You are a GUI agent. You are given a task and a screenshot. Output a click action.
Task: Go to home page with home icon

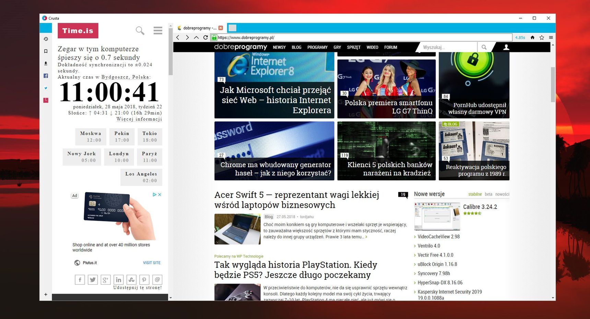pyautogui.click(x=532, y=38)
